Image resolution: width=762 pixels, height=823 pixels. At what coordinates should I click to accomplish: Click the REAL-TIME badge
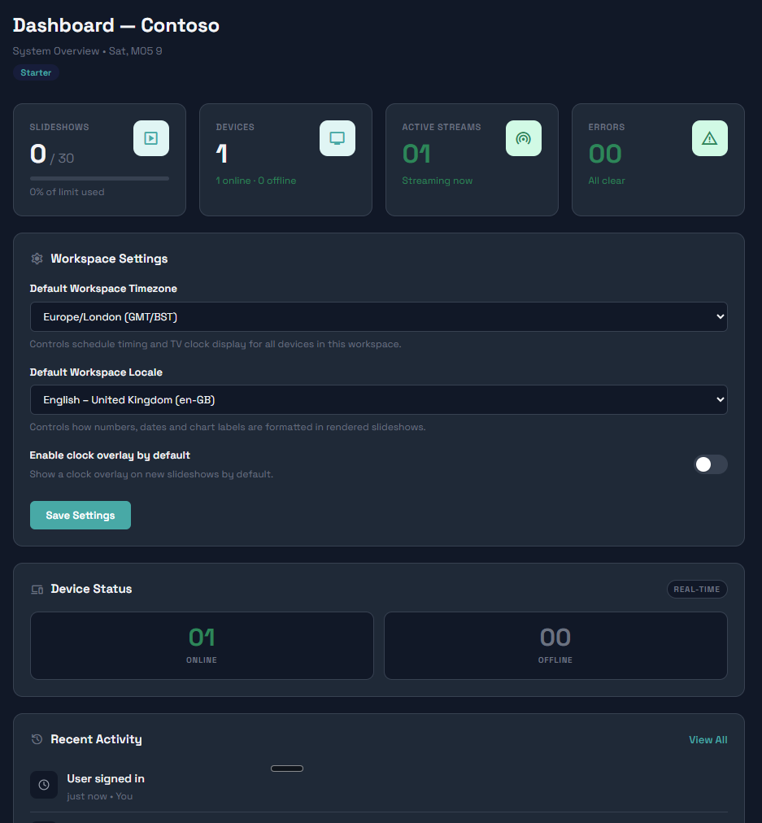(697, 590)
